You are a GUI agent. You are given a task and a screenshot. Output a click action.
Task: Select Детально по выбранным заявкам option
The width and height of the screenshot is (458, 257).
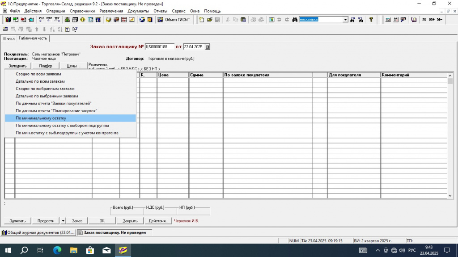pos(70,96)
